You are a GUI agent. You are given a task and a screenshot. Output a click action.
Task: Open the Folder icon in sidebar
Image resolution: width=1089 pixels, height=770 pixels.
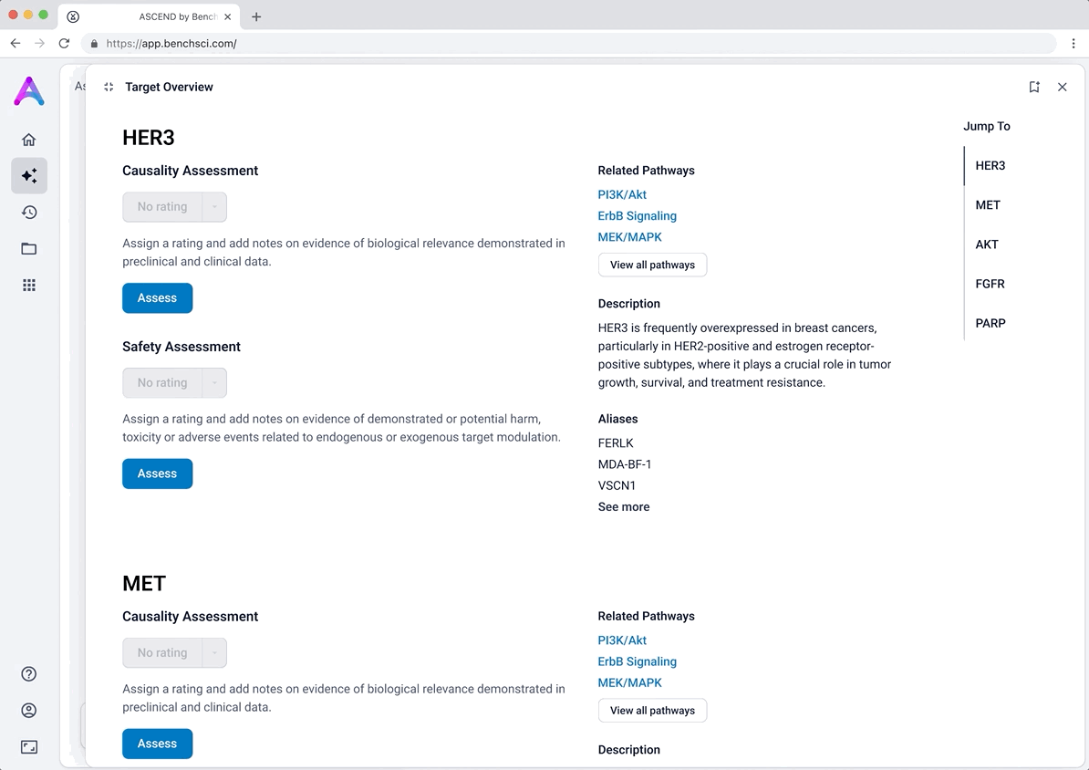28,249
